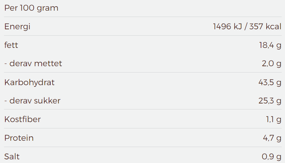This screenshot has width=285, height=163.
Task: Select the Energi row label
Action: pyautogui.click(x=17, y=27)
